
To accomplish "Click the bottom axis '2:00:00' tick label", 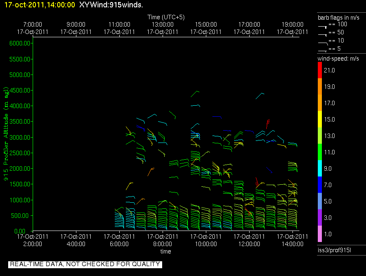I will click(33, 244).
